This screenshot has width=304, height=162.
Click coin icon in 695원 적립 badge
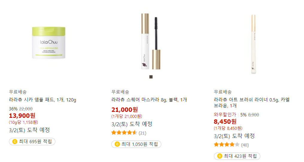click(x=15, y=141)
